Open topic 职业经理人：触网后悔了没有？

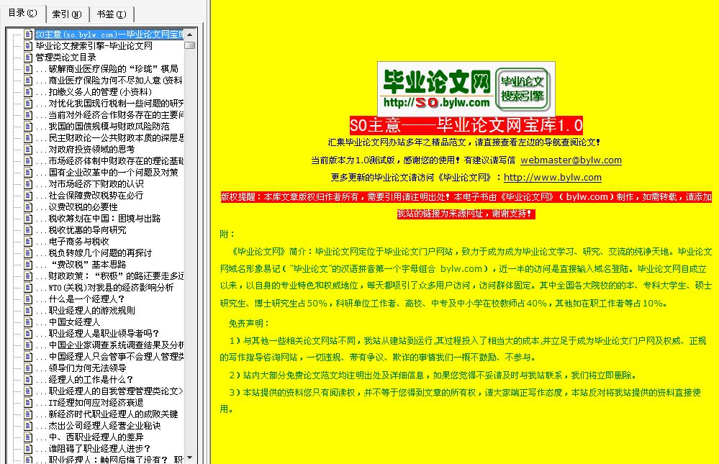coord(109,460)
